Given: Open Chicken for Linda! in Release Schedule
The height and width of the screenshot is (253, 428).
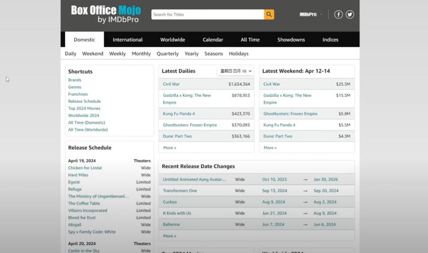Looking at the screenshot, I should [85, 168].
